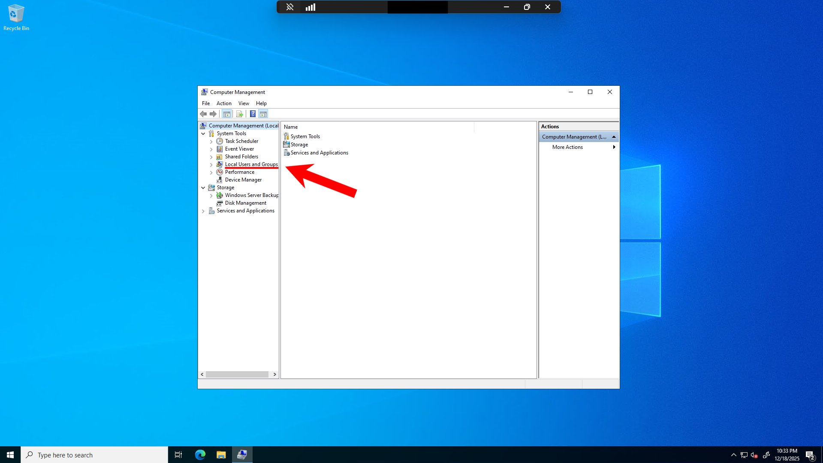Expand the Shared Folders node

[211, 157]
